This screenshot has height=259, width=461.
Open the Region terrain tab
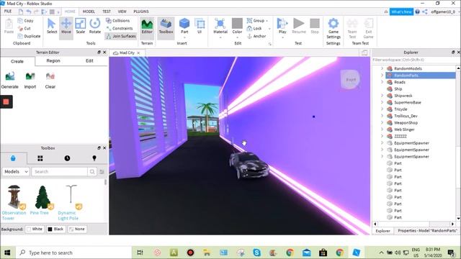click(53, 60)
